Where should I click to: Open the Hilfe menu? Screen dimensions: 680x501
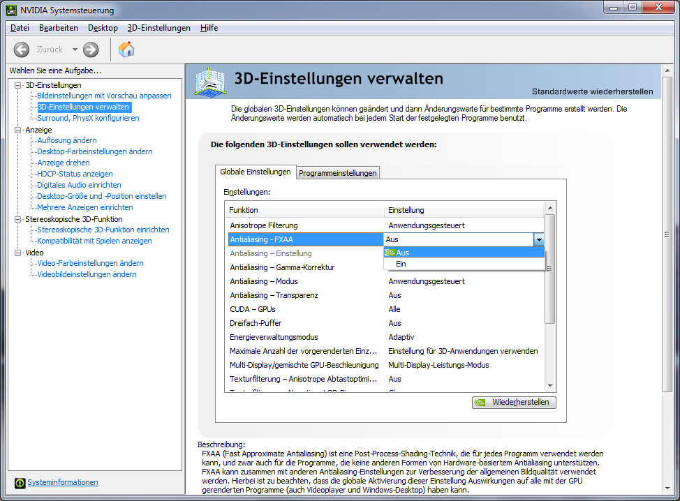209,28
